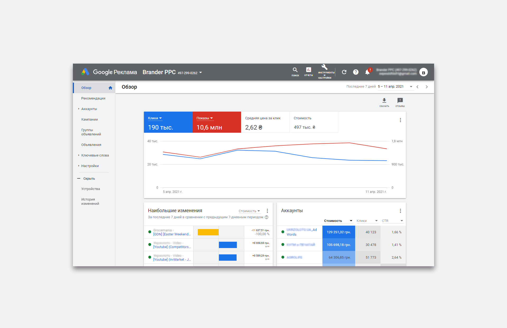This screenshot has width=507, height=328.
Task: Open the [GDN] [Easter Weekend campaign link
Action: coord(172,234)
